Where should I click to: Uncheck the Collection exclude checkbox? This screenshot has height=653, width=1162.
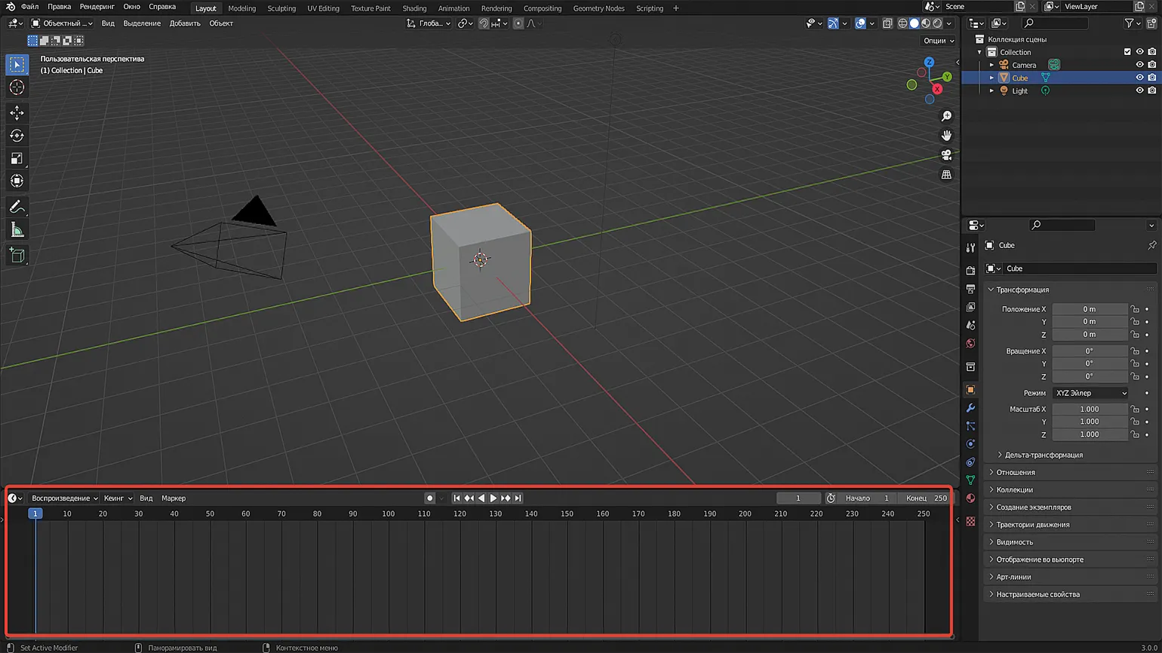[1127, 52]
